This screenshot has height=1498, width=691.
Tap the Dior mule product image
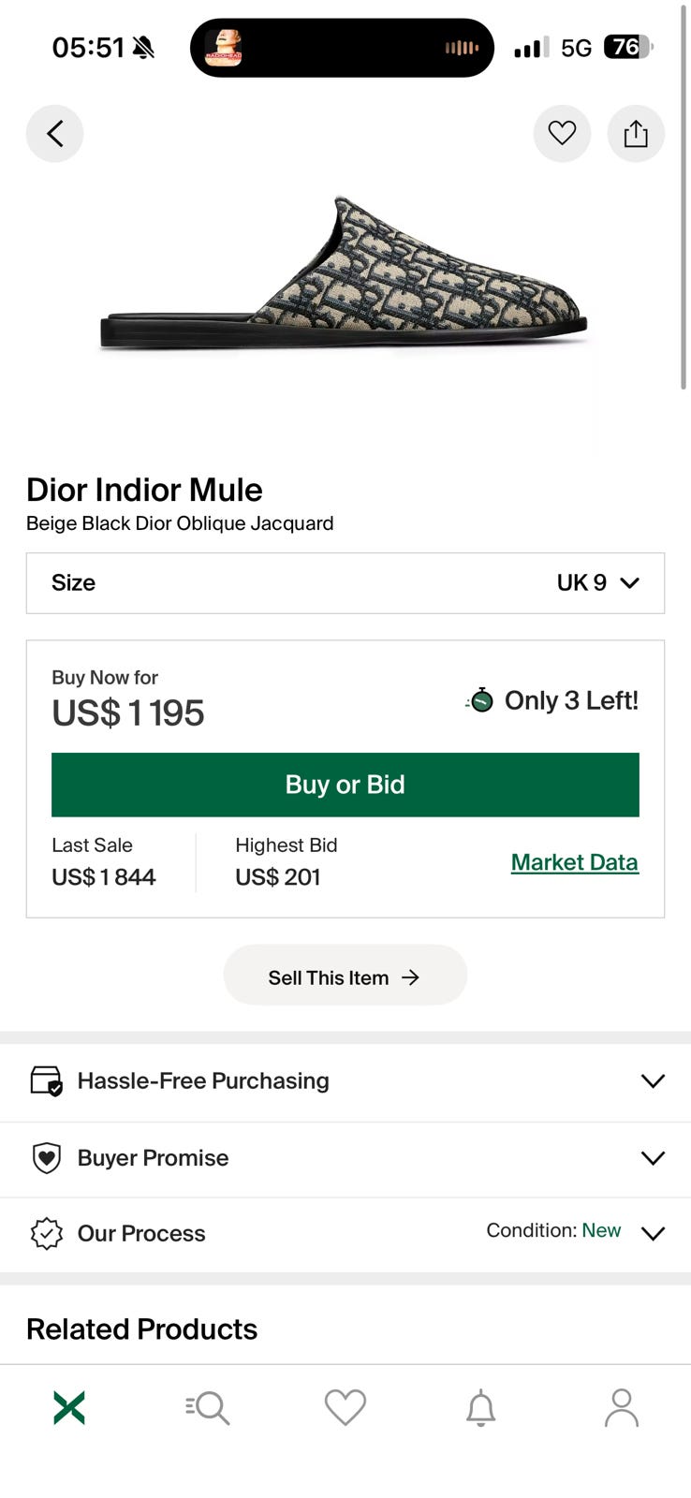345,276
